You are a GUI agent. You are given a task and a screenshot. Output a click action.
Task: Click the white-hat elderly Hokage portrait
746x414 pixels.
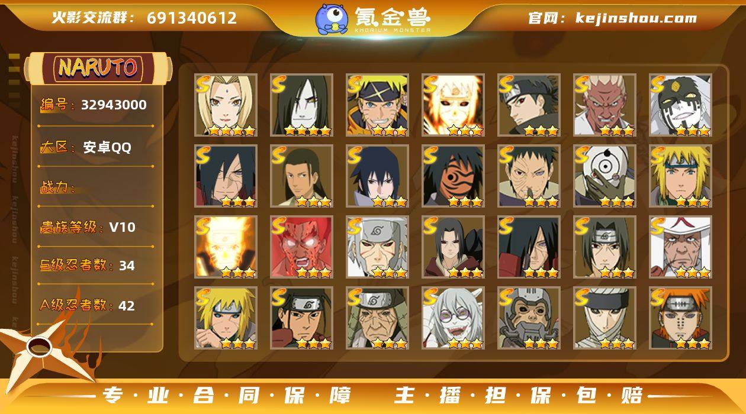[681, 247]
